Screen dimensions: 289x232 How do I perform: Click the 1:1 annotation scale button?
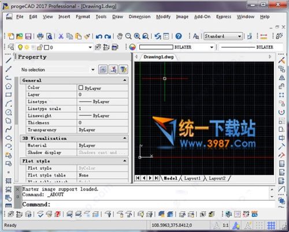tap(225, 225)
